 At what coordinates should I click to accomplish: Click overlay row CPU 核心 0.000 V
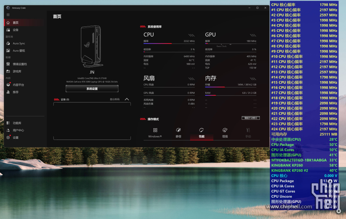304,176
